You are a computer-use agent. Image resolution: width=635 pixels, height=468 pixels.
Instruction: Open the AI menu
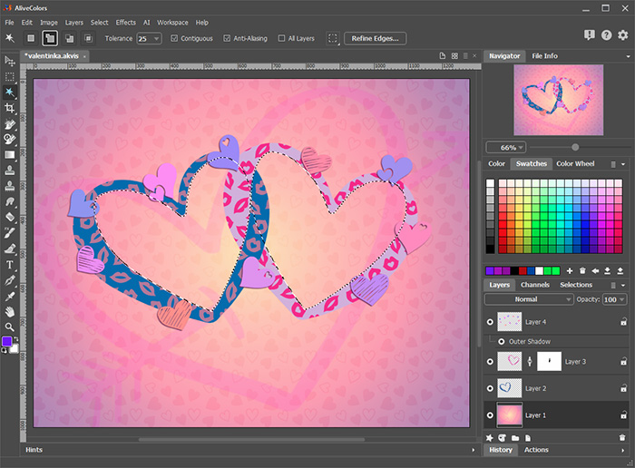(x=147, y=23)
